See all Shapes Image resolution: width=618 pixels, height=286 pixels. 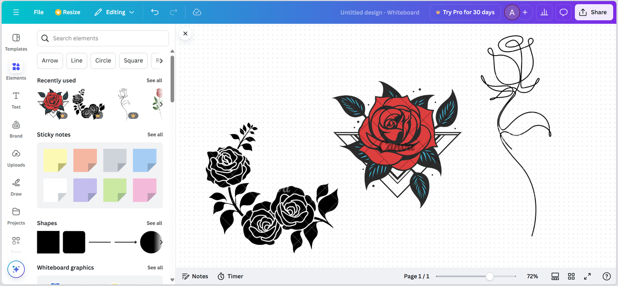pos(154,223)
